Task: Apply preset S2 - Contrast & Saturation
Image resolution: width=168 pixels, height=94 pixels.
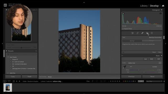Action: click(19, 64)
